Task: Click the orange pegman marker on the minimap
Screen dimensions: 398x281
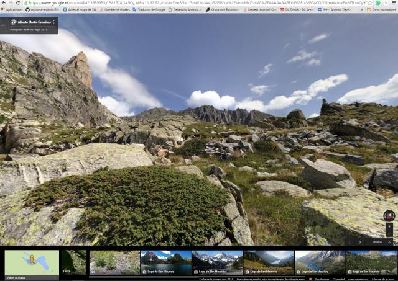Action: pos(32,259)
